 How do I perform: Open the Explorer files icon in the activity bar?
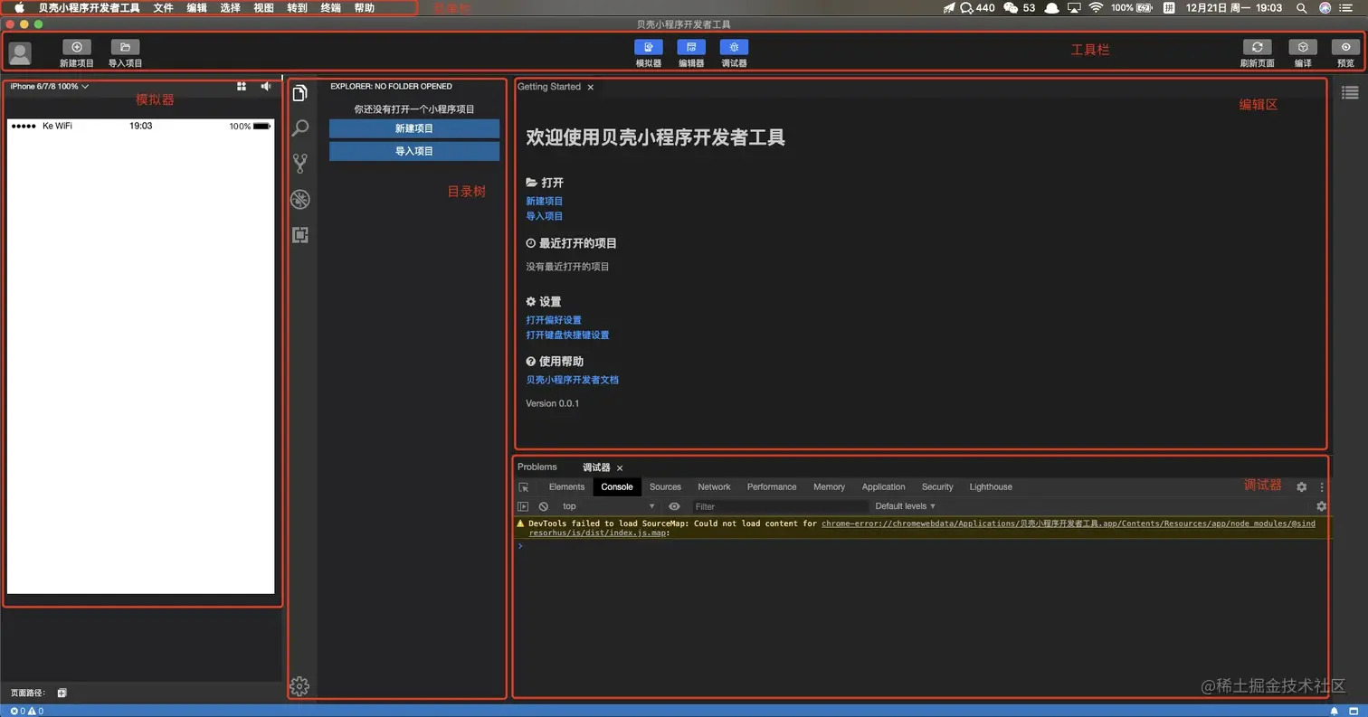pyautogui.click(x=300, y=93)
